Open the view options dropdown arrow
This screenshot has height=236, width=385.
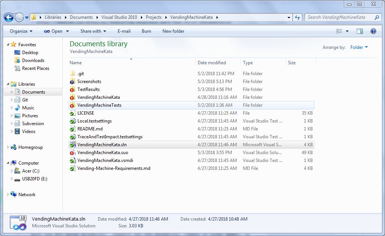[x=347, y=31]
